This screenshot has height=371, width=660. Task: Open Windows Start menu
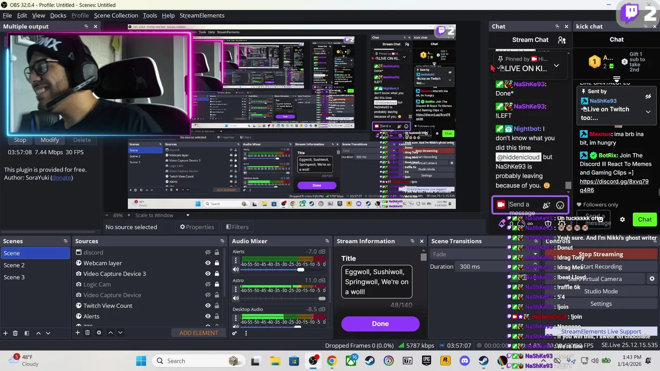point(141,361)
